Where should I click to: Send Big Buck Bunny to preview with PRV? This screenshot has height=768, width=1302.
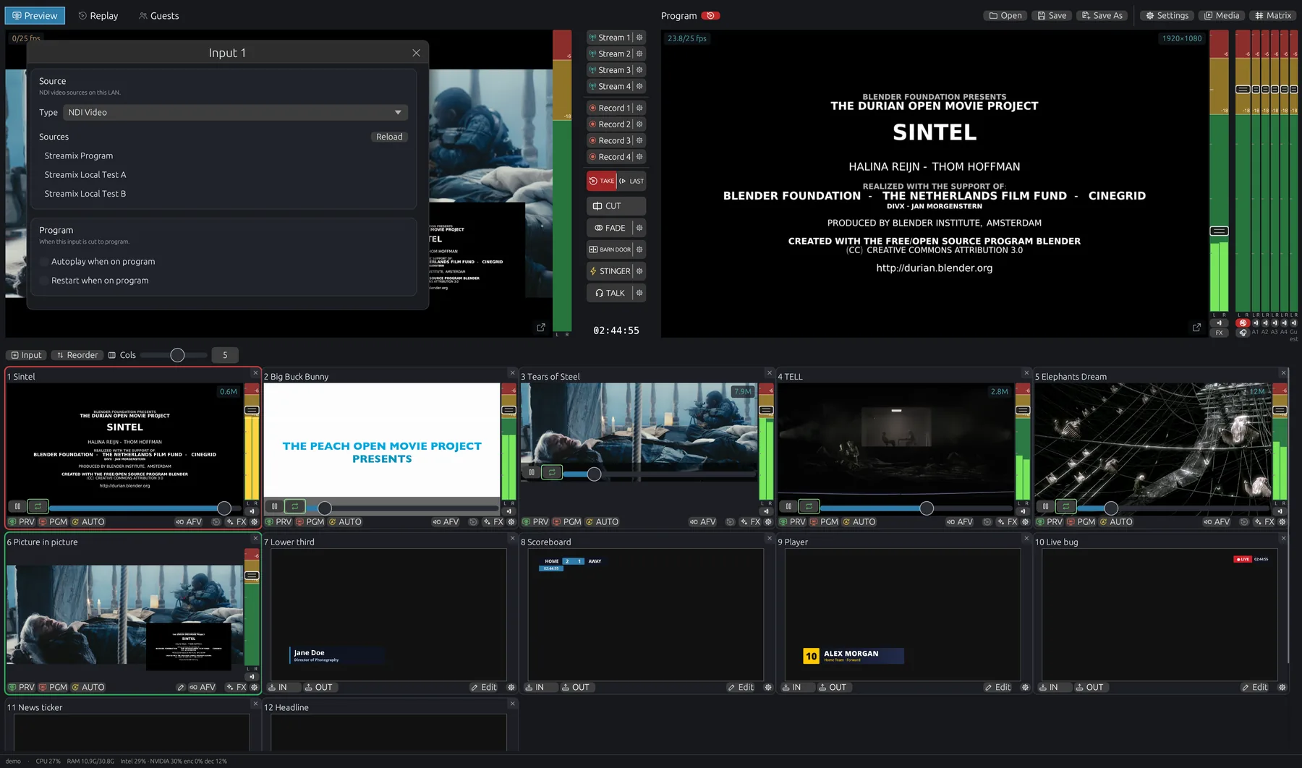[x=278, y=522]
